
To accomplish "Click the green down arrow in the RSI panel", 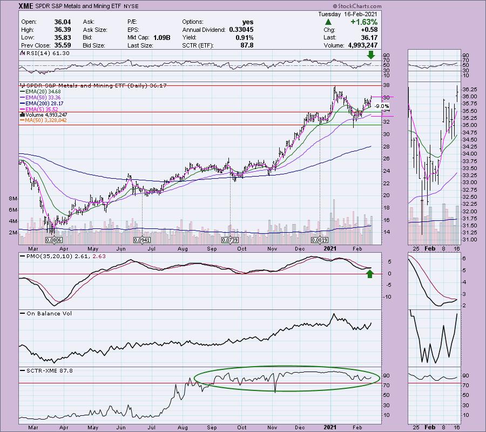I will tap(370, 55).
